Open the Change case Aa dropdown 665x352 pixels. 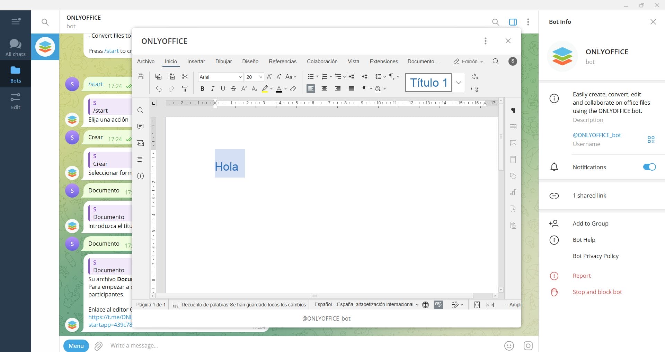(291, 77)
